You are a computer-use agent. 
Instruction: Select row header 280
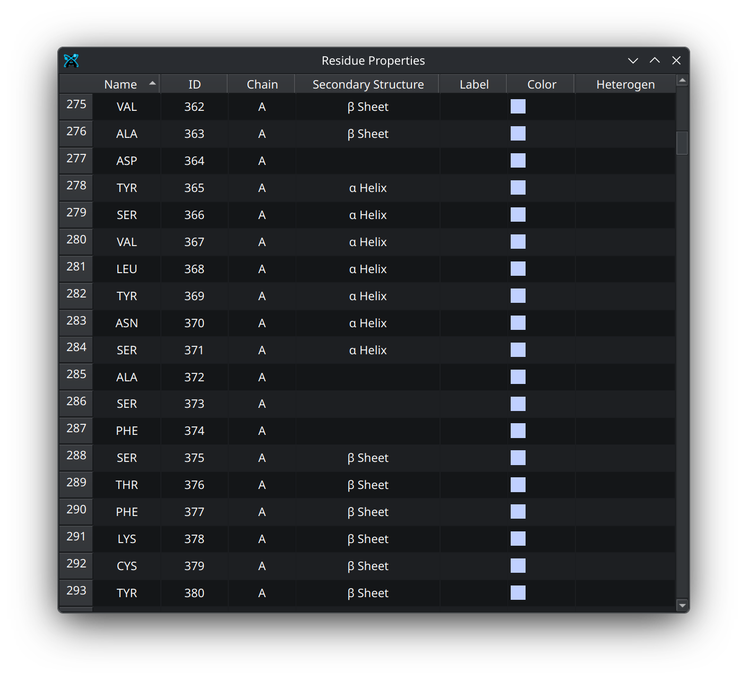[x=76, y=240]
